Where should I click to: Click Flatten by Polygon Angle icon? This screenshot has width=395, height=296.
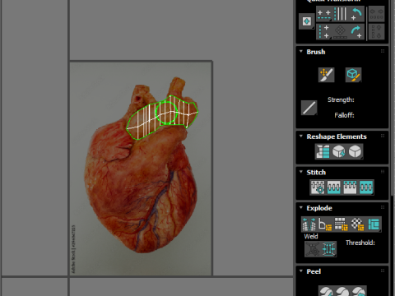[325, 224]
